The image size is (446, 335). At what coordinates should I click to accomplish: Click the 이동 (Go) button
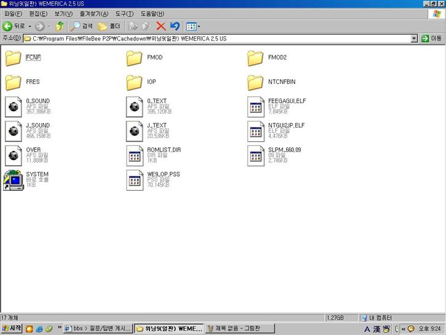pos(431,38)
